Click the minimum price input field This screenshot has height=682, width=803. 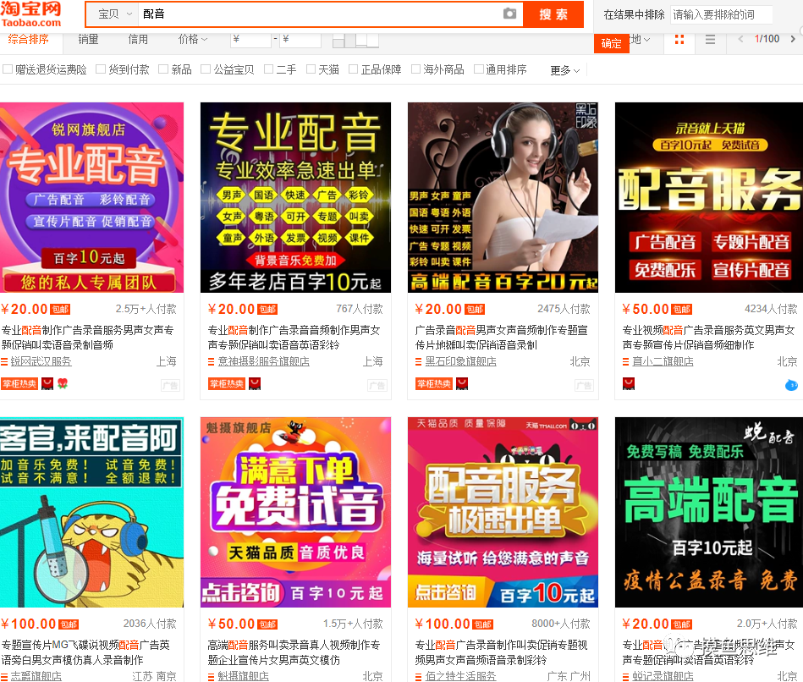coord(251,39)
